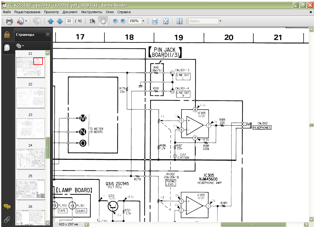314x227 pixels.
Task: Select page 24 thumbnail
Action: (x=31, y=159)
